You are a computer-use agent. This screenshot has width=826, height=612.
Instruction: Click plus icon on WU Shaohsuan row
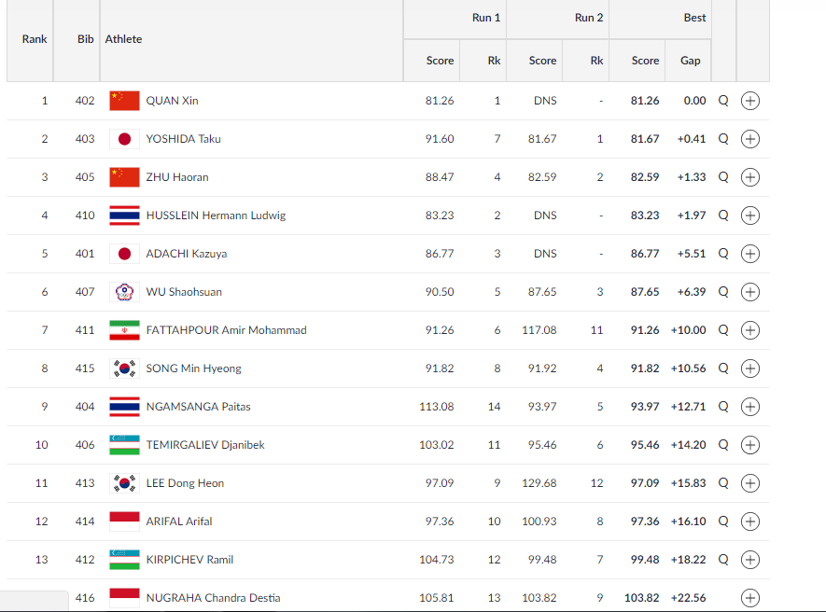click(750, 292)
